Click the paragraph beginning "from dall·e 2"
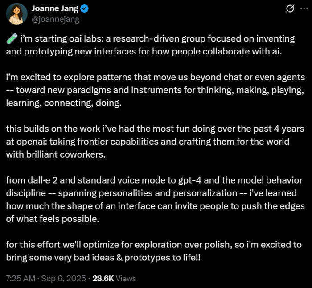The width and height of the screenshot is (312, 288). [155, 200]
